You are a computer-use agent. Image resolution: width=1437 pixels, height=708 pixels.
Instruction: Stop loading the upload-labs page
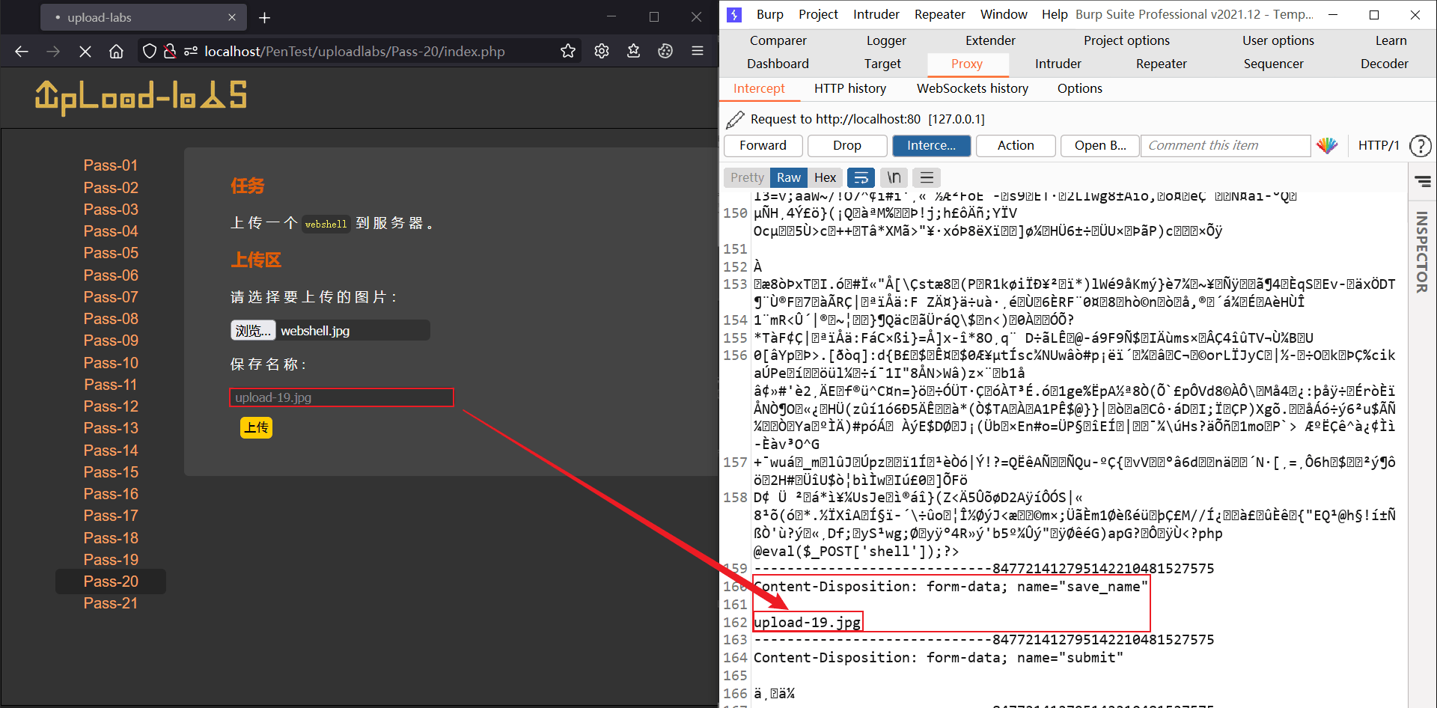tap(85, 51)
